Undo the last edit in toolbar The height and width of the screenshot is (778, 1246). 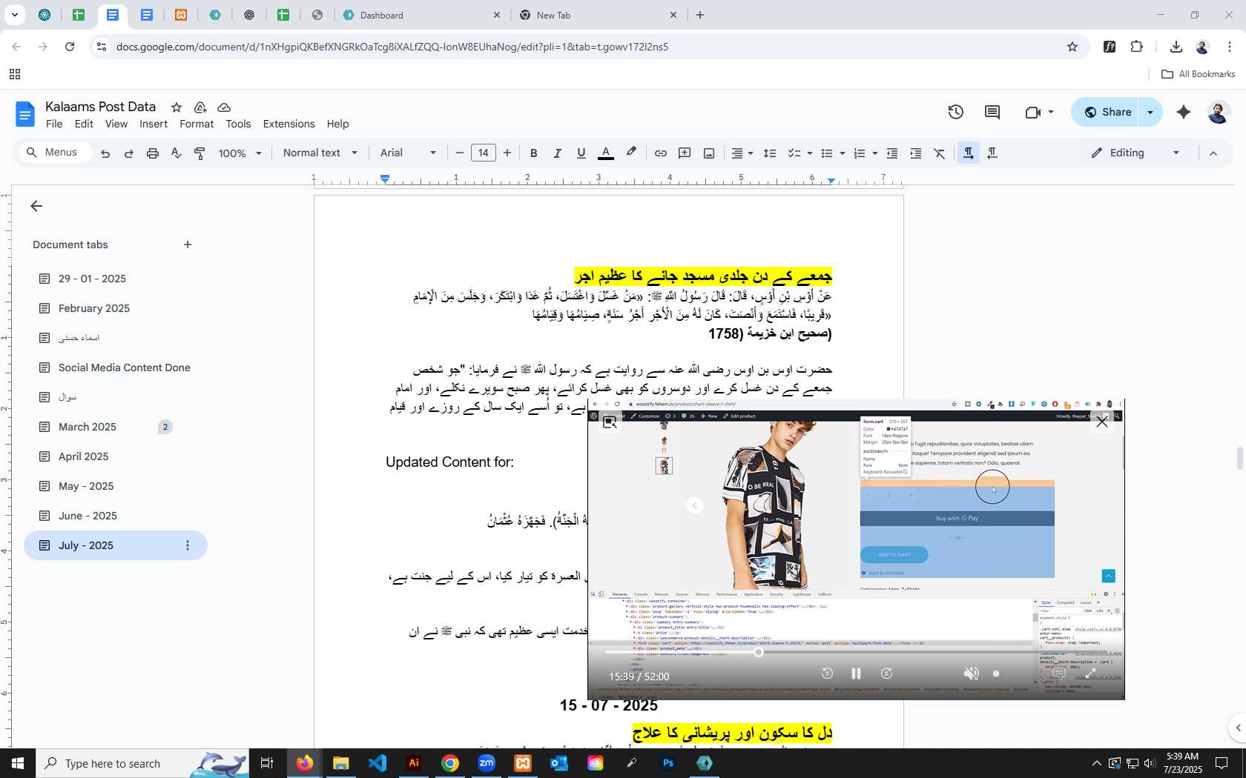(x=105, y=153)
